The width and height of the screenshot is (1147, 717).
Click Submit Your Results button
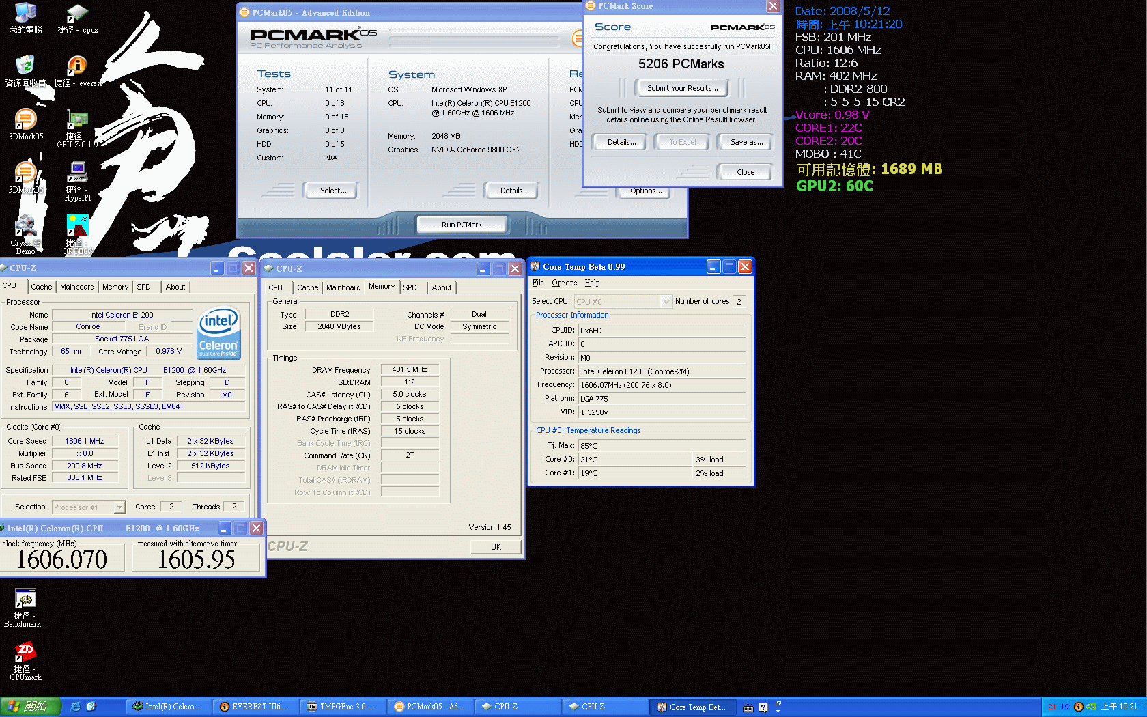point(682,88)
